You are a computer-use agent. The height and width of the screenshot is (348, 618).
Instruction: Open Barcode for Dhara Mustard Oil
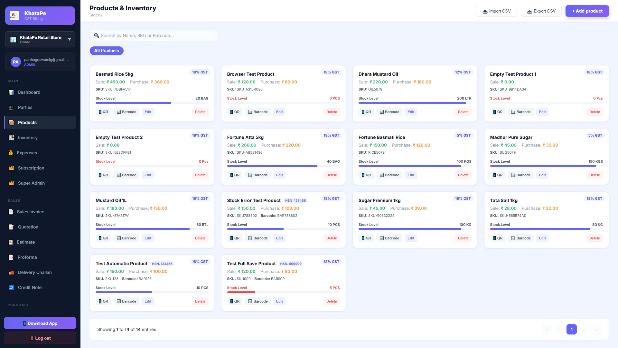[x=389, y=112]
